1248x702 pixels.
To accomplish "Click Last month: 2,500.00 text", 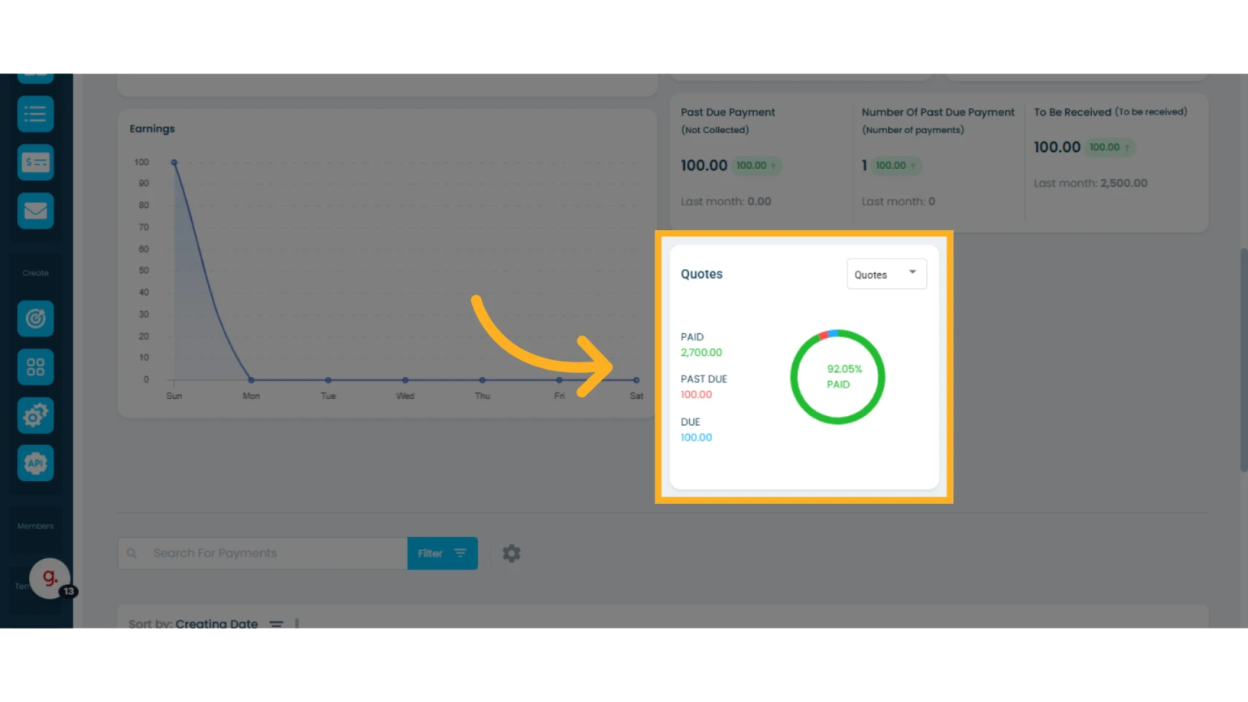I will [1090, 184].
